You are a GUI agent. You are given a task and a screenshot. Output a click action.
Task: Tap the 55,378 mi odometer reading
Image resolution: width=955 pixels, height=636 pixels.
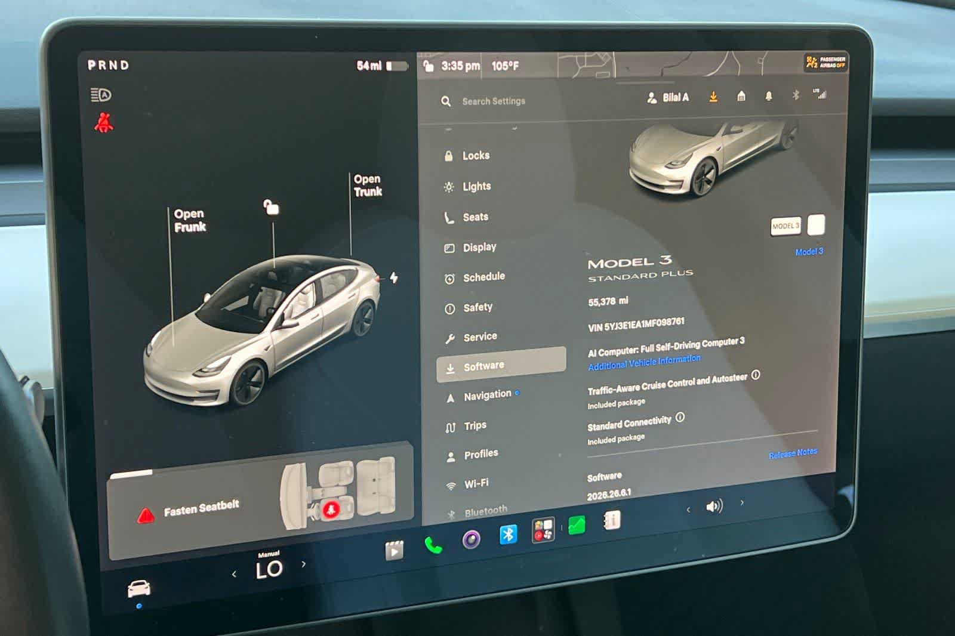pyautogui.click(x=608, y=301)
